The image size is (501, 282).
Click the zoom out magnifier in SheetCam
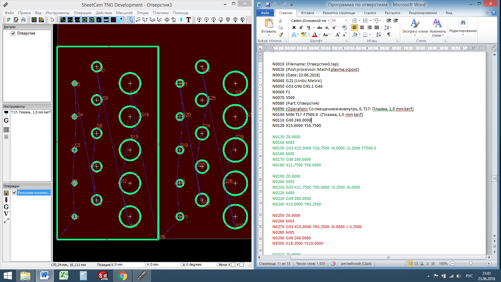(x=206, y=20)
